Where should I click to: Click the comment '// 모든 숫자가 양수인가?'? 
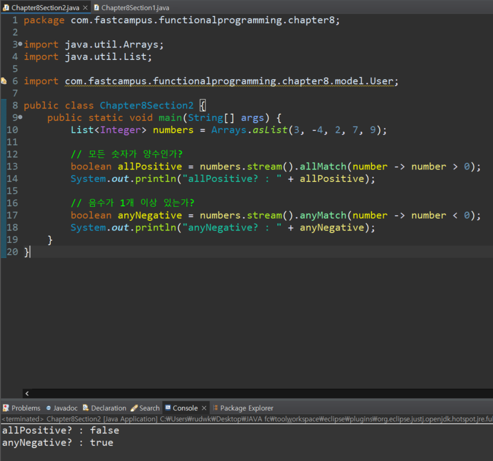point(126,154)
